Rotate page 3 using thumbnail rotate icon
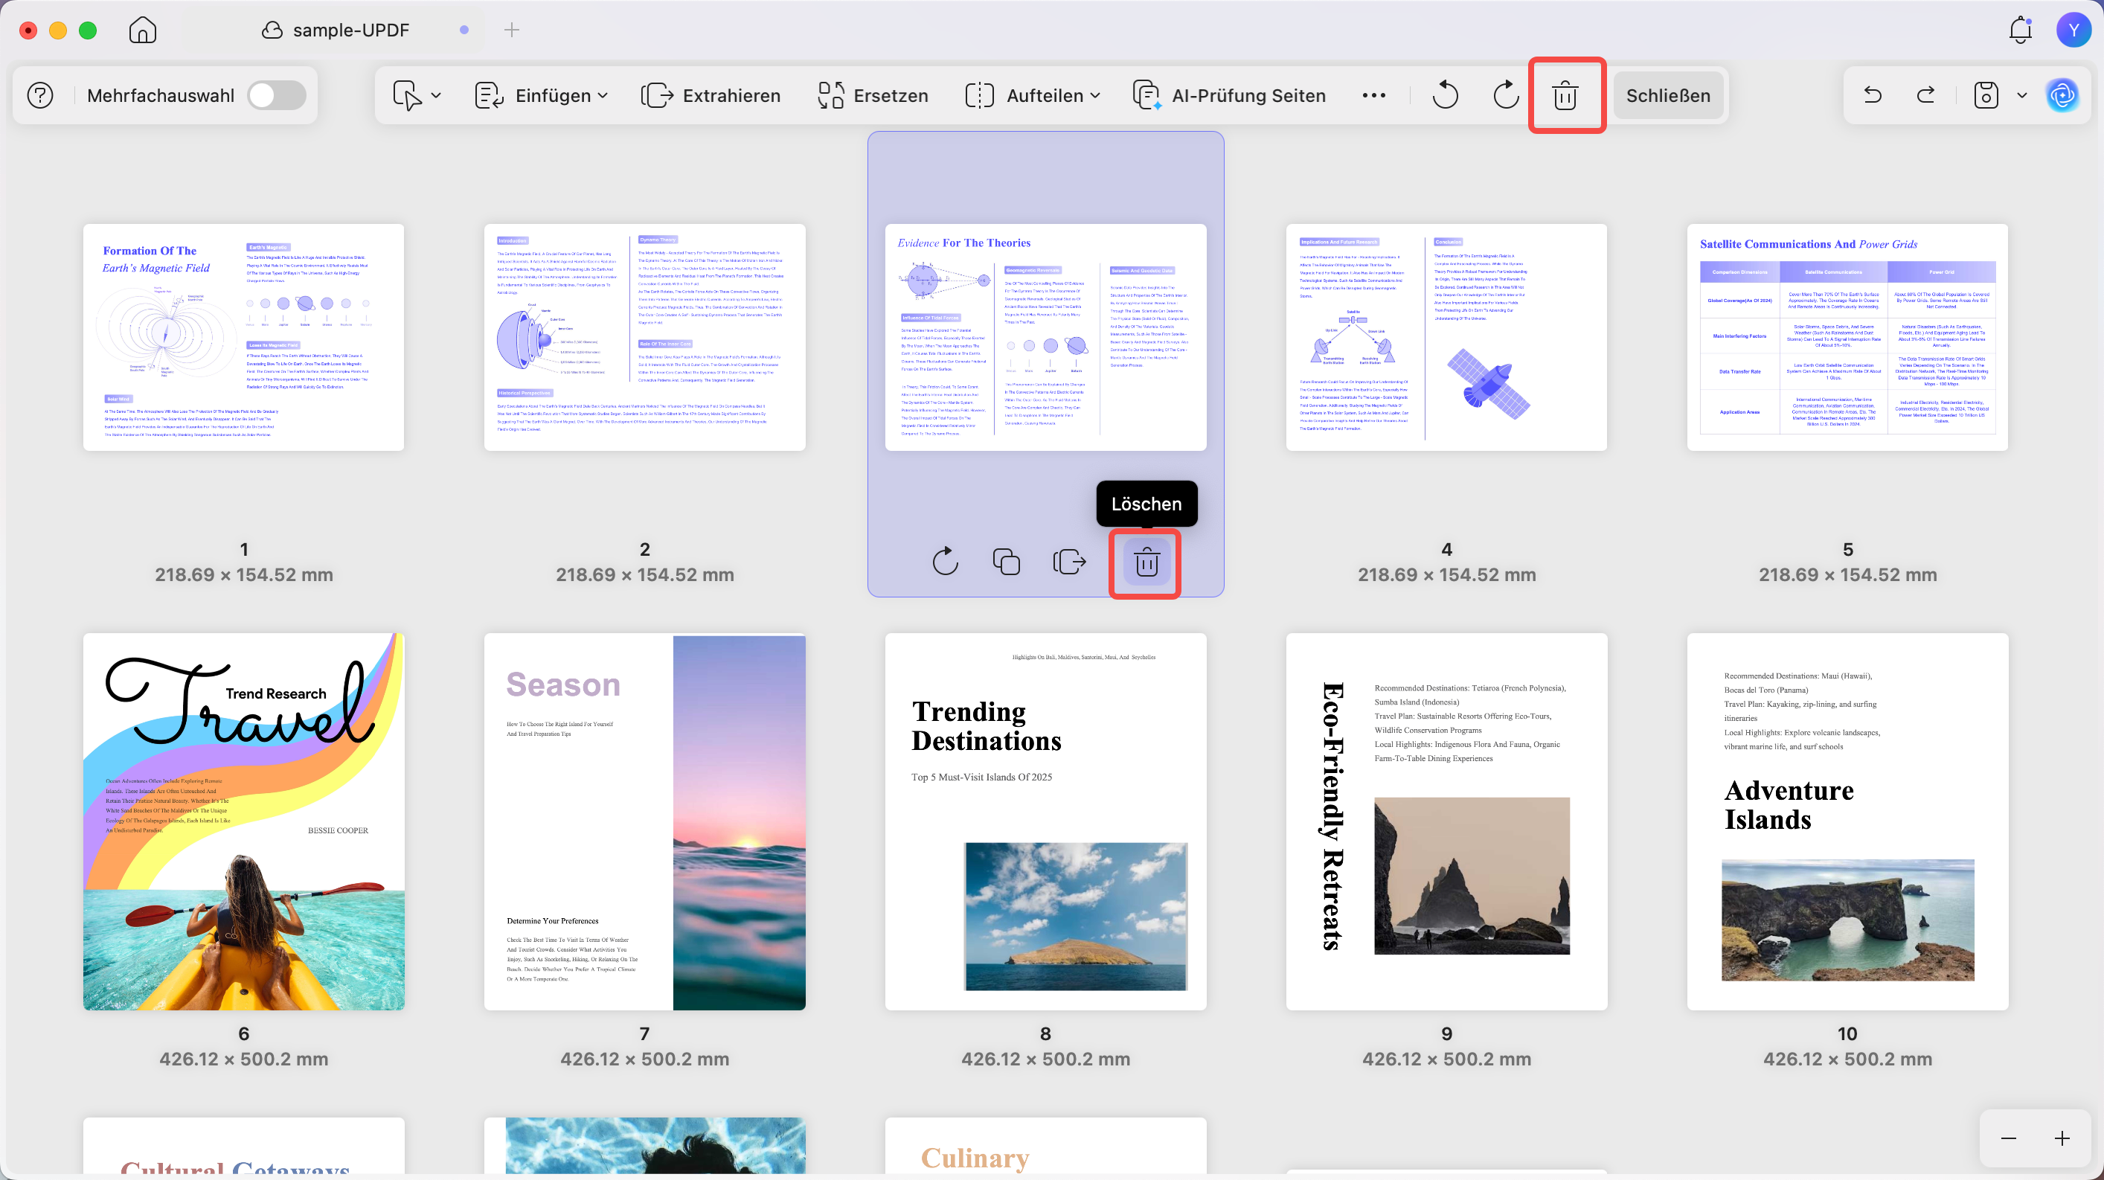 click(945, 562)
